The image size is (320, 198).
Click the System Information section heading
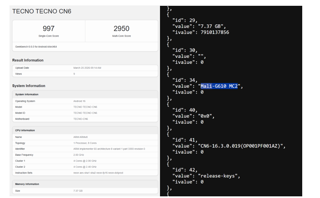(29, 86)
